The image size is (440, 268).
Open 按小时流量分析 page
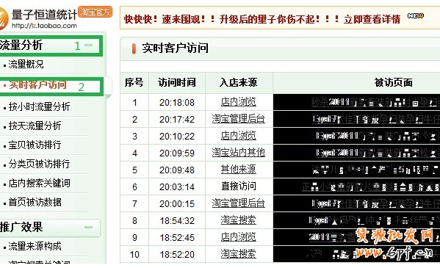pos(39,106)
